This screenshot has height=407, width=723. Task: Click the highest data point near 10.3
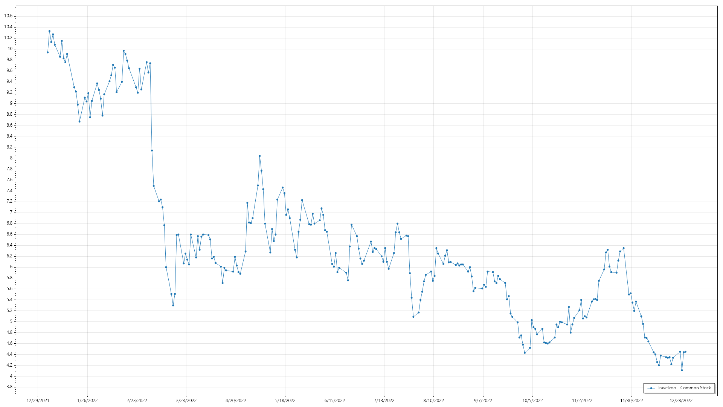tap(49, 31)
